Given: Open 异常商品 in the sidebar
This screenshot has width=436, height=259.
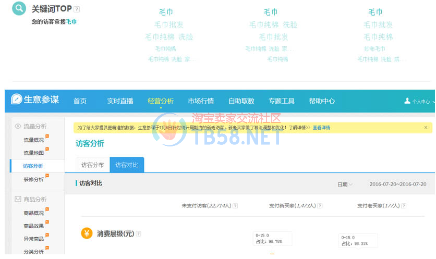Looking at the screenshot, I should coord(34,239).
